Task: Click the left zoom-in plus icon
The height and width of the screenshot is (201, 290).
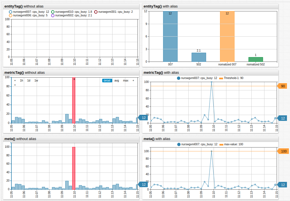Action: [x=14, y=80]
